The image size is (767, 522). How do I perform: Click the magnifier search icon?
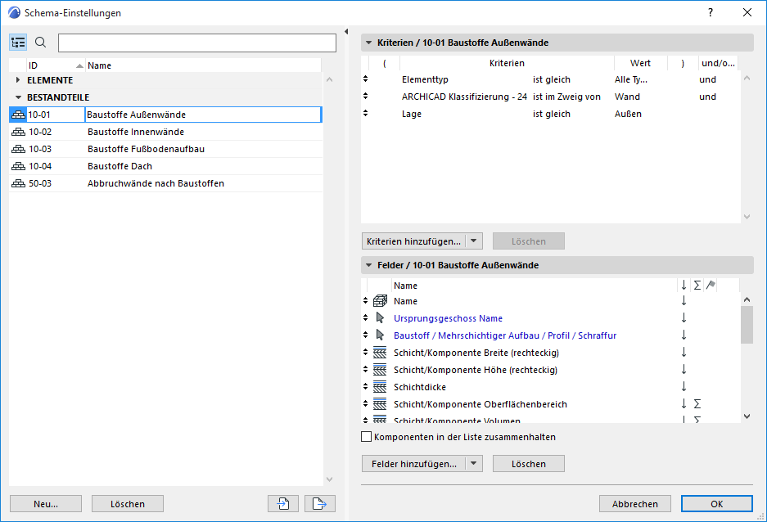pyautogui.click(x=41, y=43)
